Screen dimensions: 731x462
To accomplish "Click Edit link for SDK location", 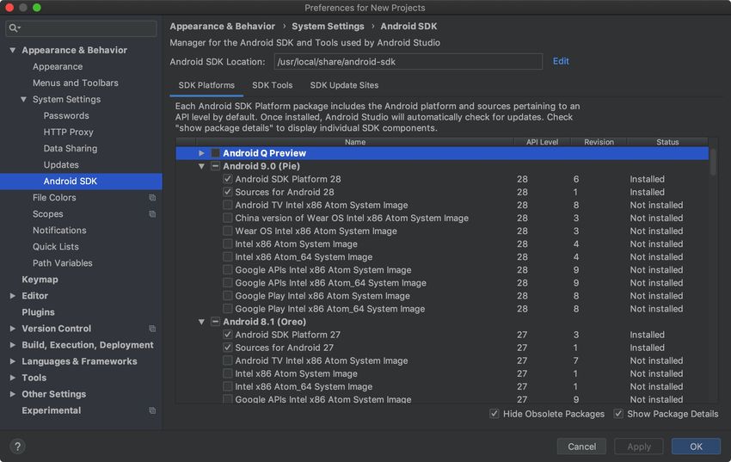I will click(561, 62).
